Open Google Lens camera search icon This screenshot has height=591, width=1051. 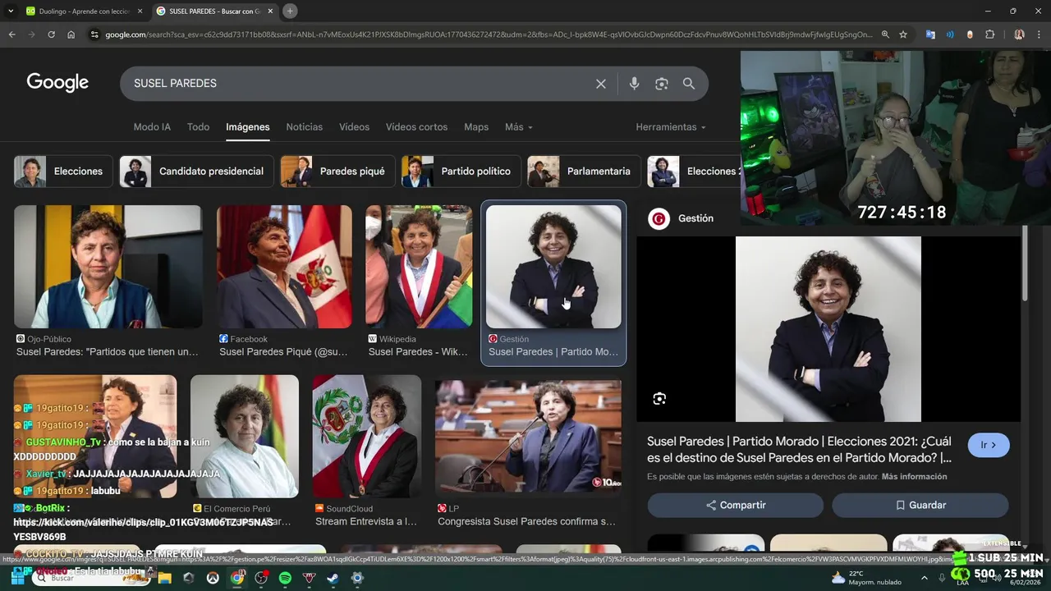point(661,84)
